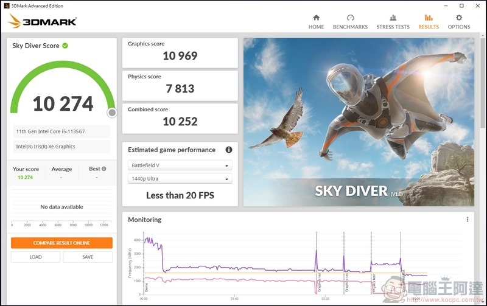
Task: Click the 3DMark logo
Action: coord(42,22)
